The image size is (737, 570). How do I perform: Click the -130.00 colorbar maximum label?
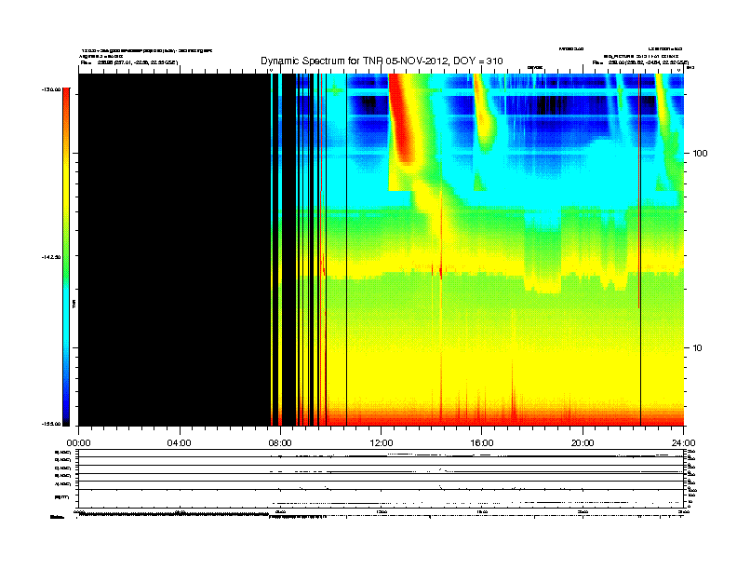tap(51, 89)
